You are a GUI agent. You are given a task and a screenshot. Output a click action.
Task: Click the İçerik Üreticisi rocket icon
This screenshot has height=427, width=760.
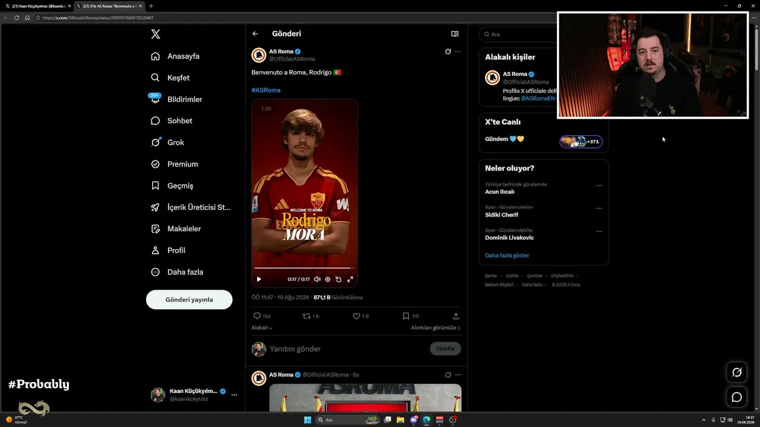(x=156, y=208)
